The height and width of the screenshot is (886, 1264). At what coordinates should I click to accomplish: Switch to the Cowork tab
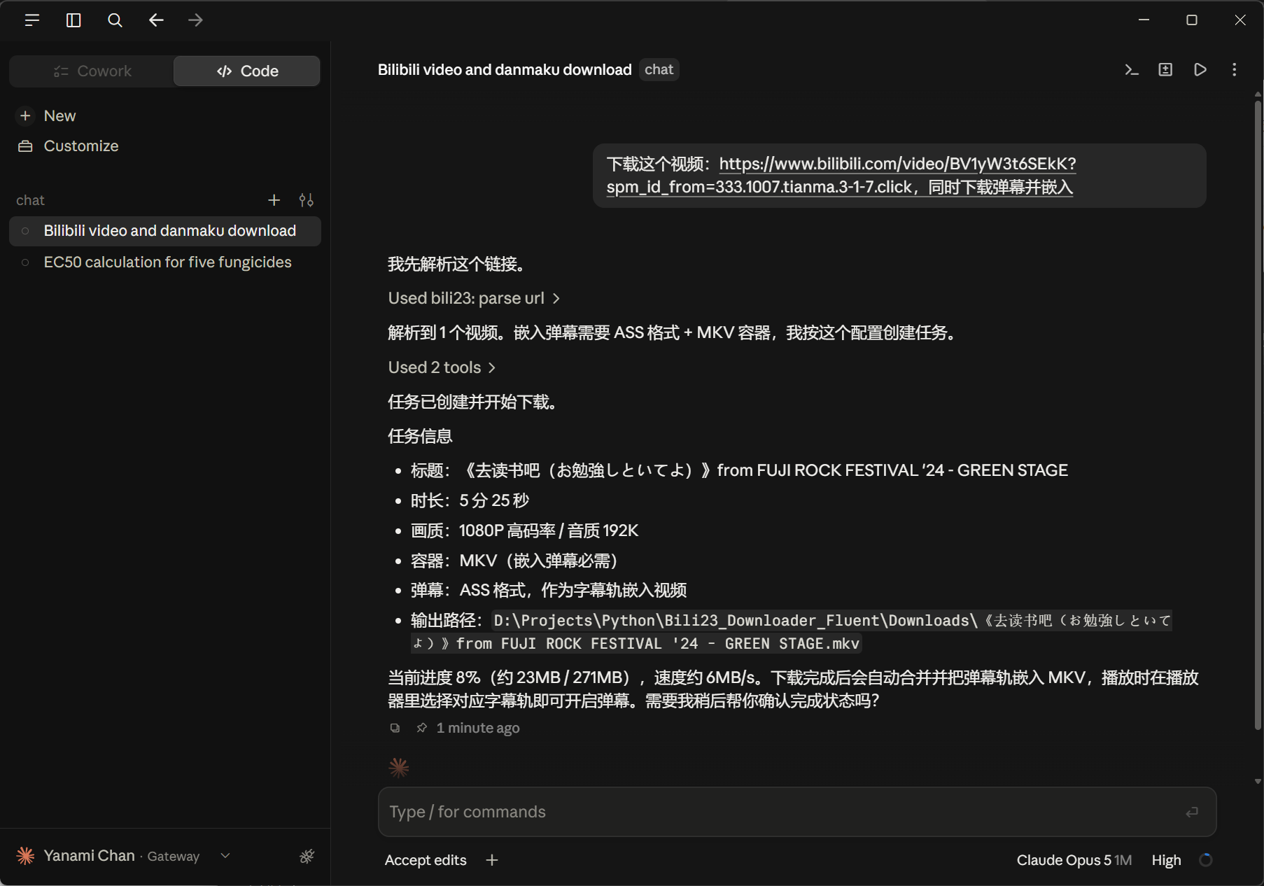tap(92, 71)
